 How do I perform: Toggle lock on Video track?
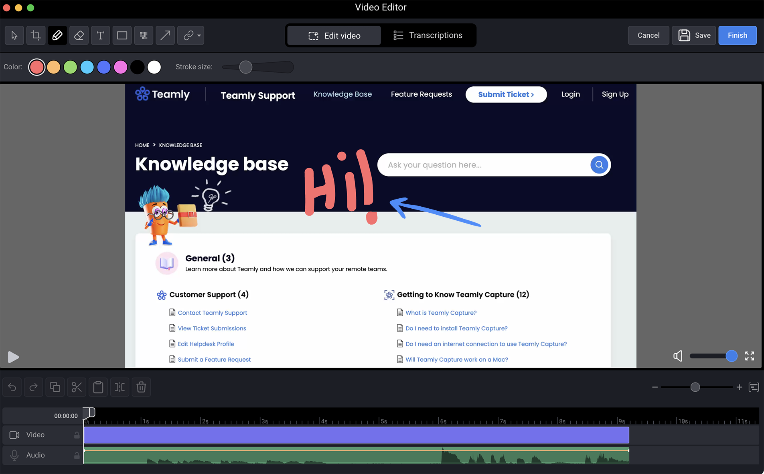click(x=77, y=435)
